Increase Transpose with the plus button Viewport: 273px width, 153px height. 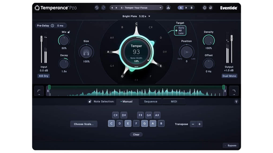(200, 124)
